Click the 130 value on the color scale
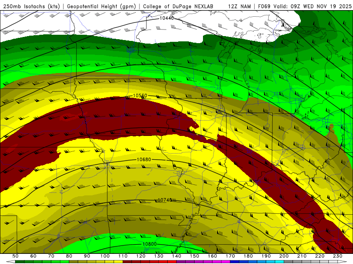The width and height of the screenshot is (353, 264). [159, 256]
